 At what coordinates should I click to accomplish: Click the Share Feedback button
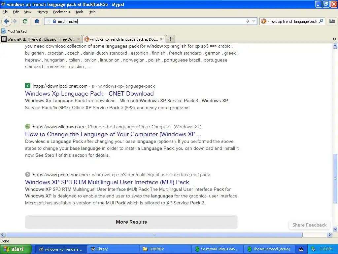click(x=309, y=225)
